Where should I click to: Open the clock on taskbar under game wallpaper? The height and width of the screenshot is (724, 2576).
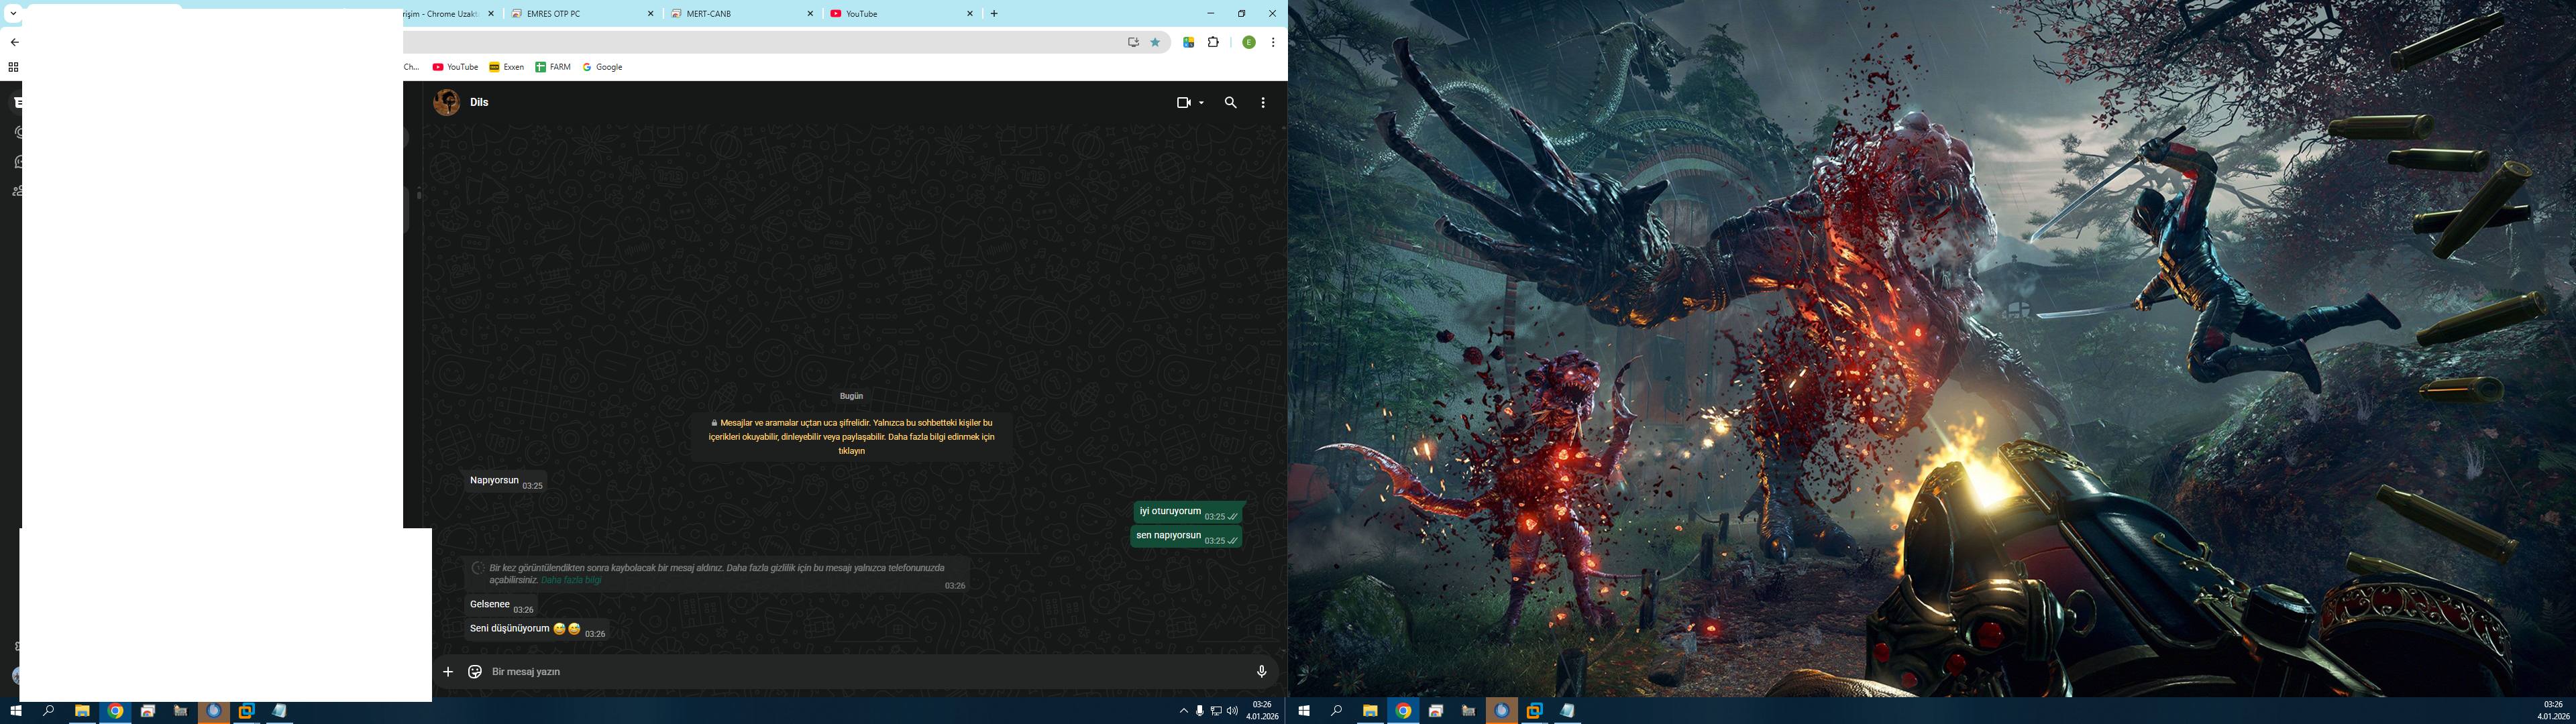click(x=2553, y=711)
